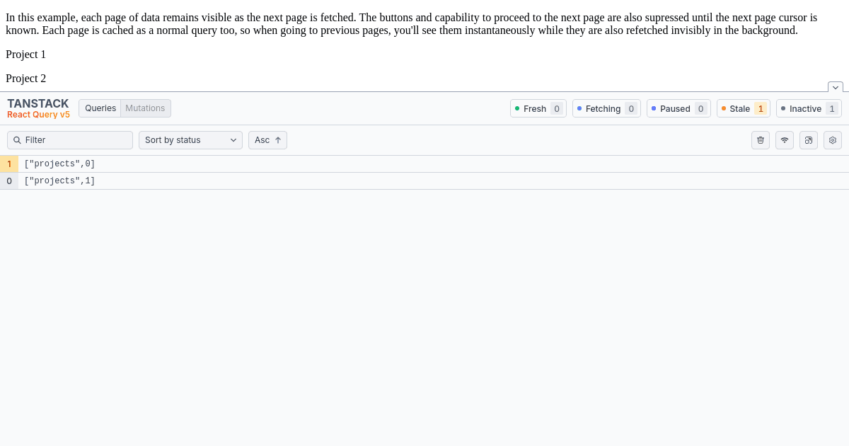Expand the sort order options arrow
This screenshot has height=446, width=849.
pyautogui.click(x=277, y=139)
